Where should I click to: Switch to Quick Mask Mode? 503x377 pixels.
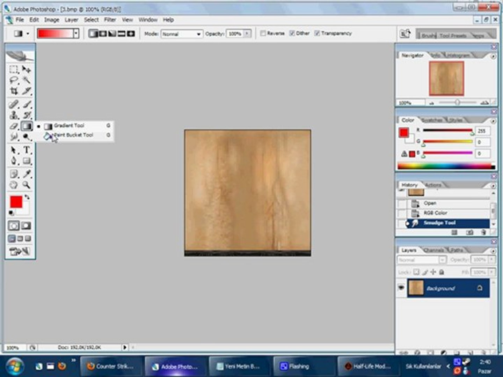(26, 226)
